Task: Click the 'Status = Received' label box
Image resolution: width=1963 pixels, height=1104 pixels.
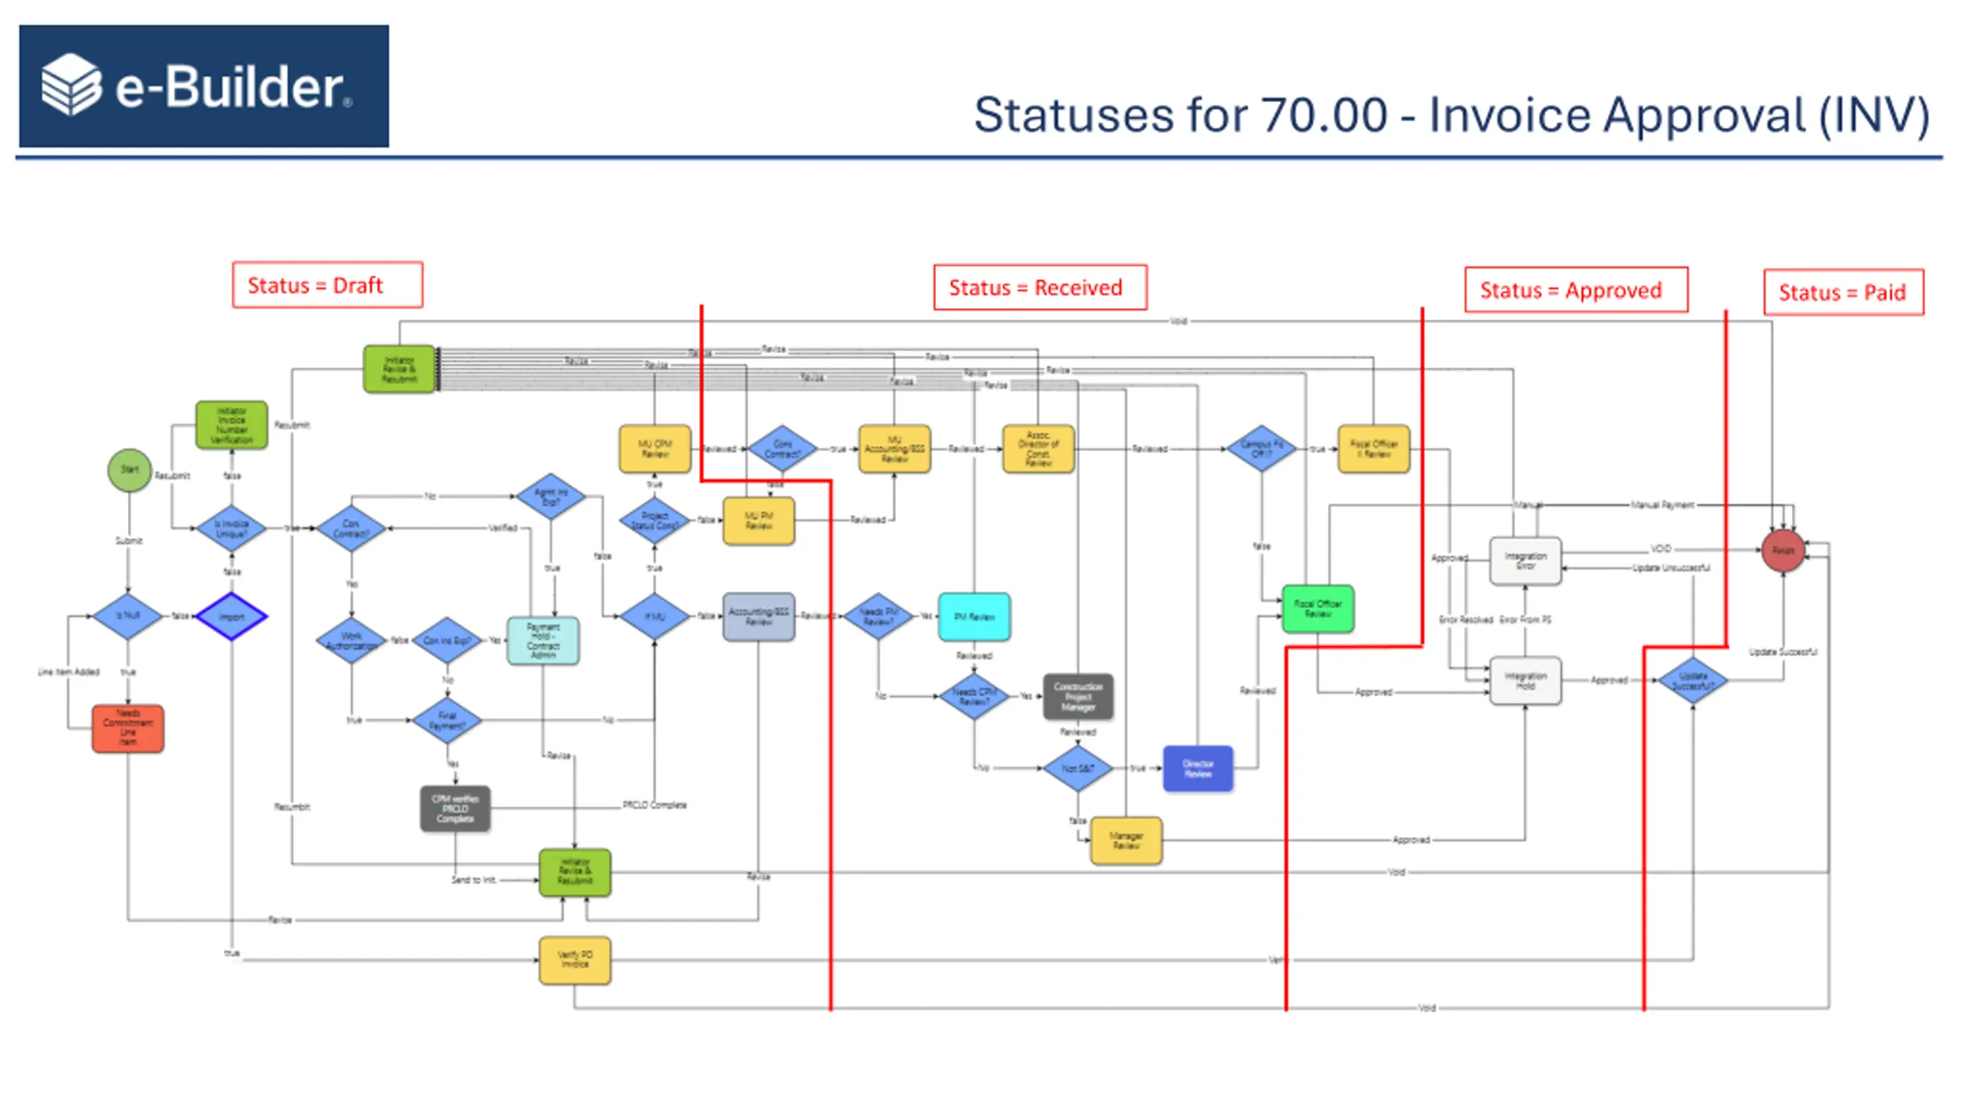Action: point(1040,287)
